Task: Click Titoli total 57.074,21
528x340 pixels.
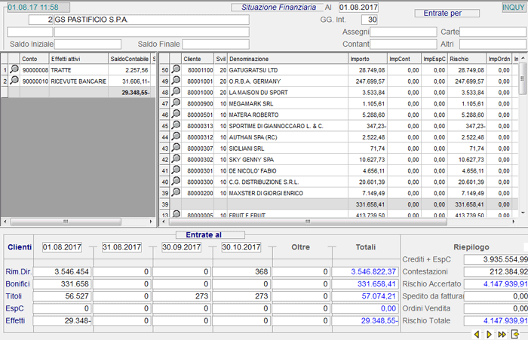Action: [x=365, y=296]
